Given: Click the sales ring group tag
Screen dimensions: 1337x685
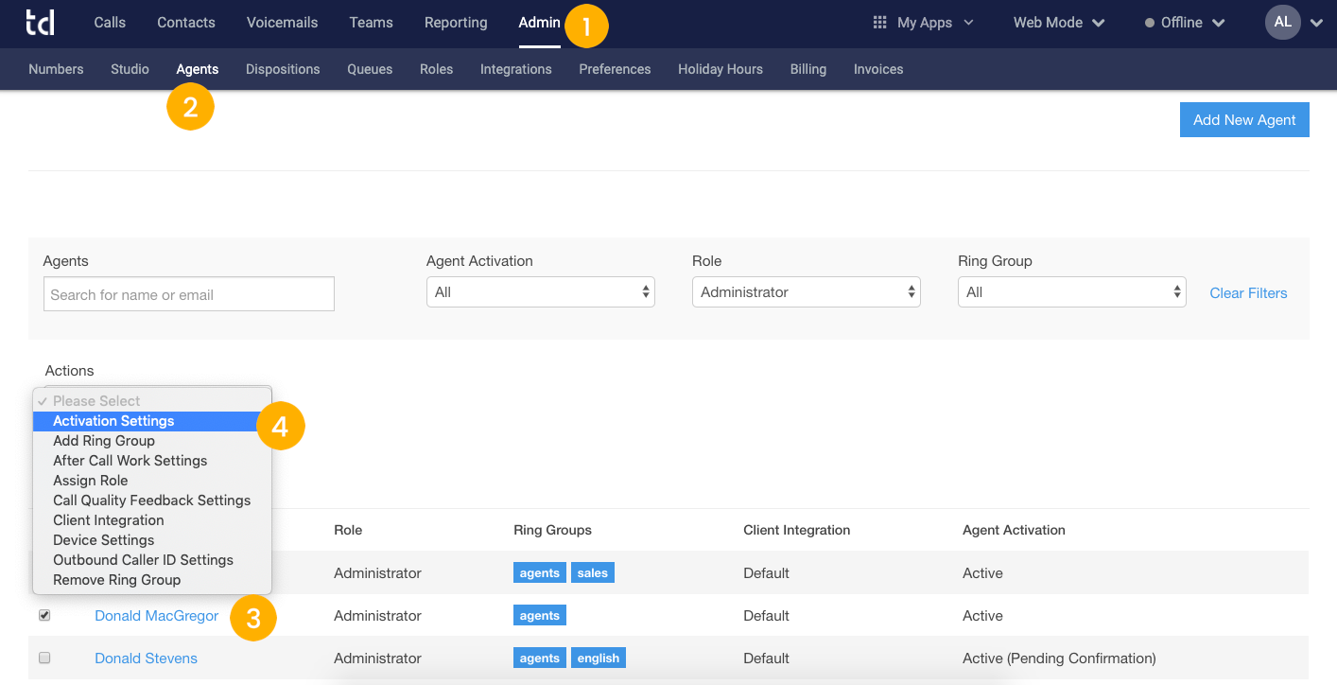Looking at the screenshot, I should (x=593, y=572).
